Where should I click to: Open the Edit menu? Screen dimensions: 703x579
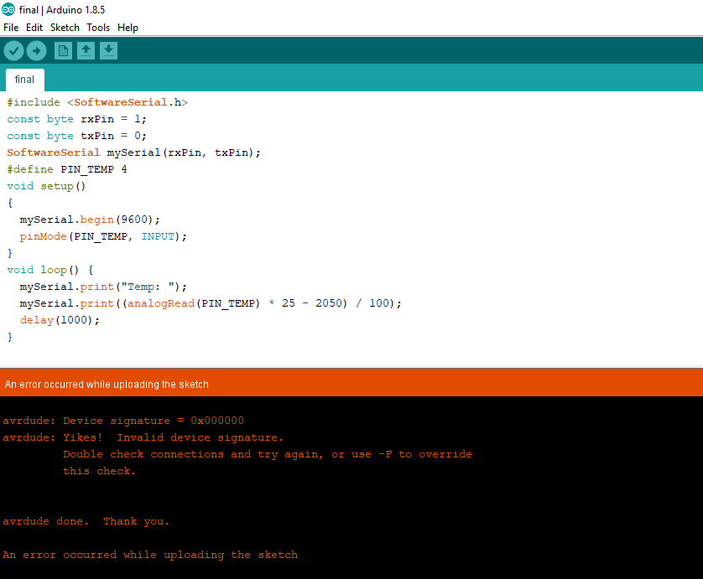click(x=34, y=28)
